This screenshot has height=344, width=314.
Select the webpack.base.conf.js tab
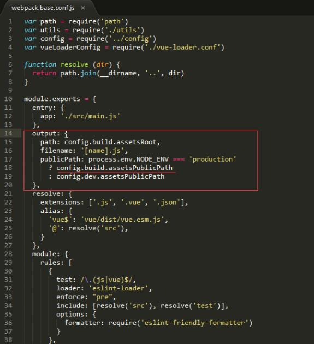pos(43,8)
